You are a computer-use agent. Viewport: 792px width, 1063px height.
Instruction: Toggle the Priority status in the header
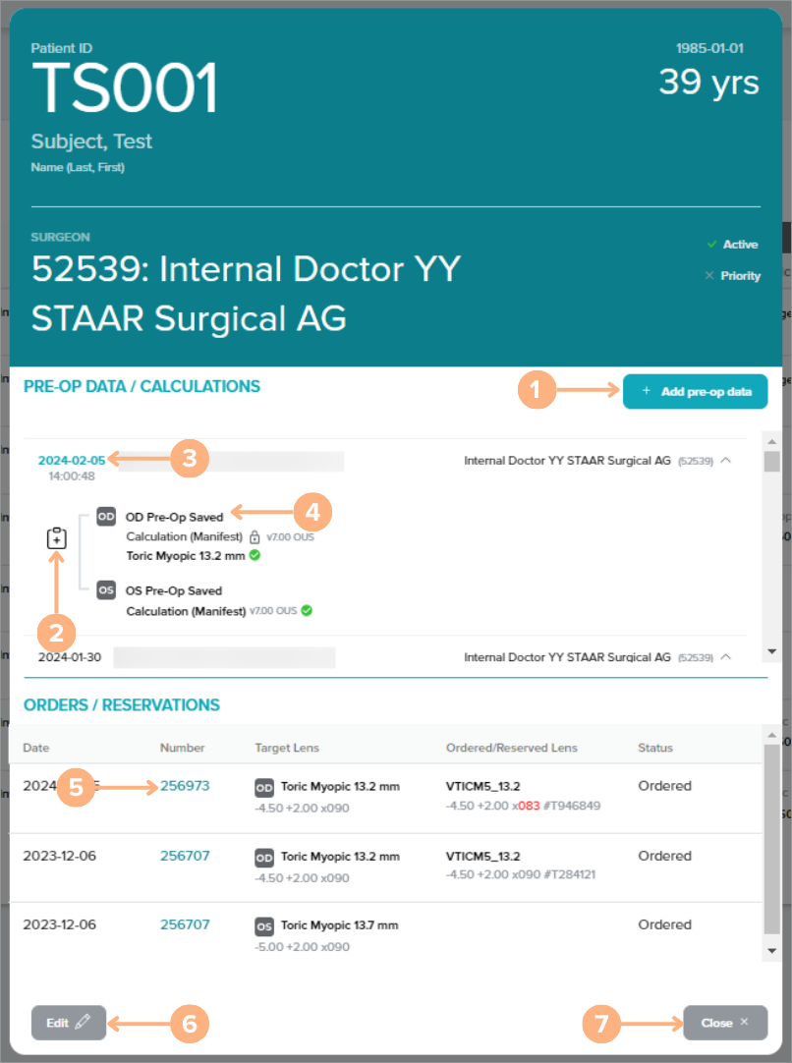point(732,276)
